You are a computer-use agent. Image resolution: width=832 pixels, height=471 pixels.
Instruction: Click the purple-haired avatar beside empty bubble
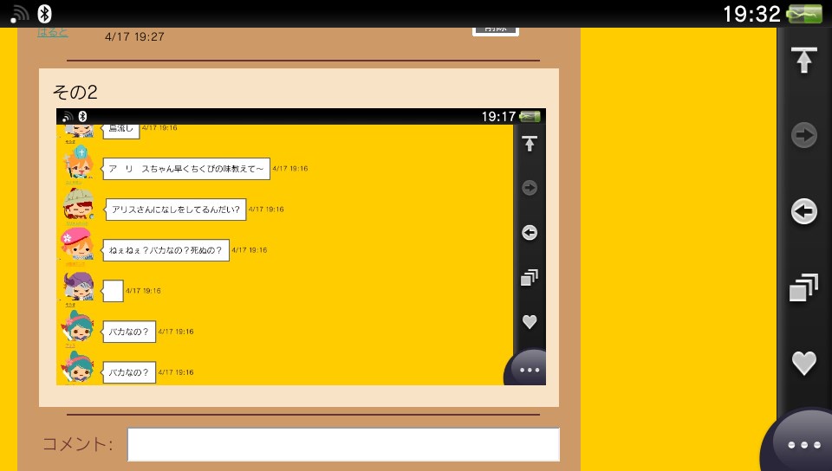tap(79, 287)
